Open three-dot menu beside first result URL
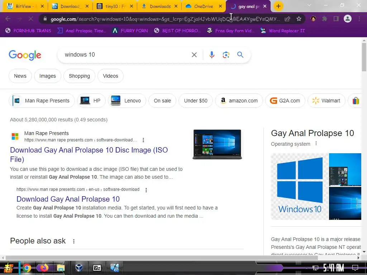The height and width of the screenshot is (275, 367). coord(143,140)
